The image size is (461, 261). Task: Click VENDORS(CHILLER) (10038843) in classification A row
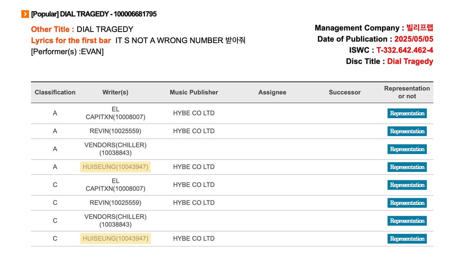click(x=115, y=149)
